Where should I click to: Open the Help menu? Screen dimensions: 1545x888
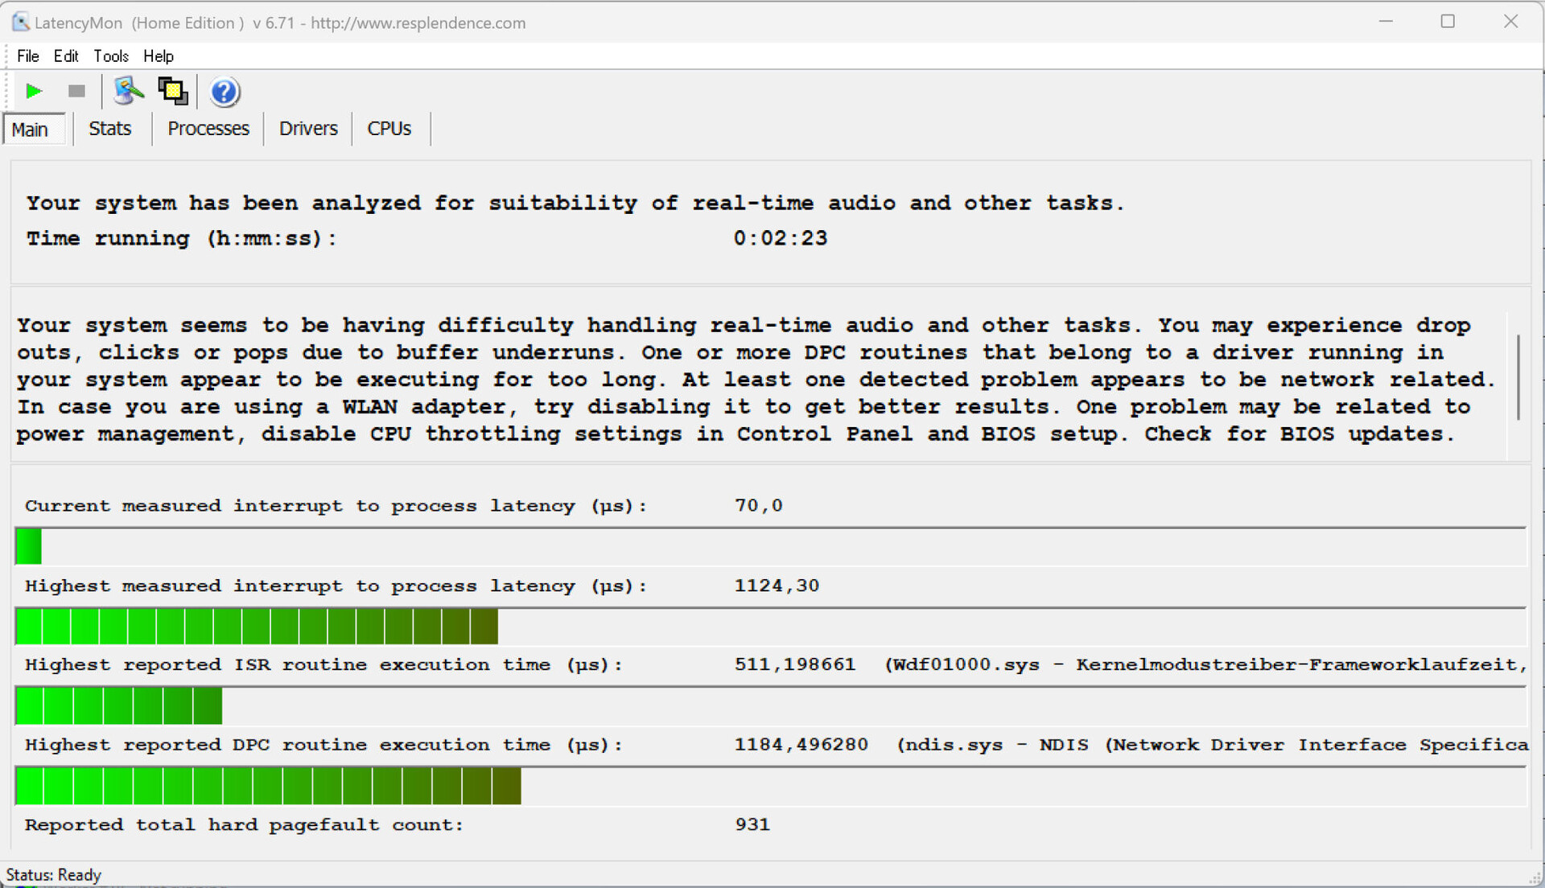(x=159, y=56)
